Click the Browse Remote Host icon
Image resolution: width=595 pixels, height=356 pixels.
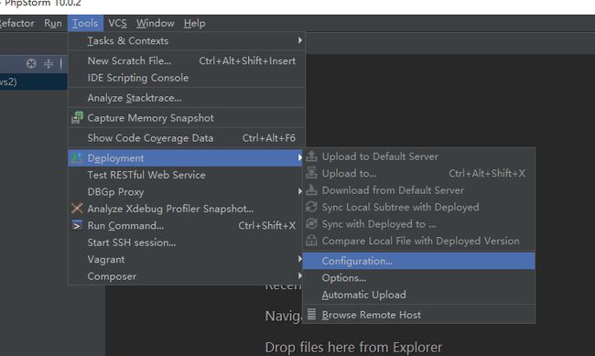coord(311,314)
